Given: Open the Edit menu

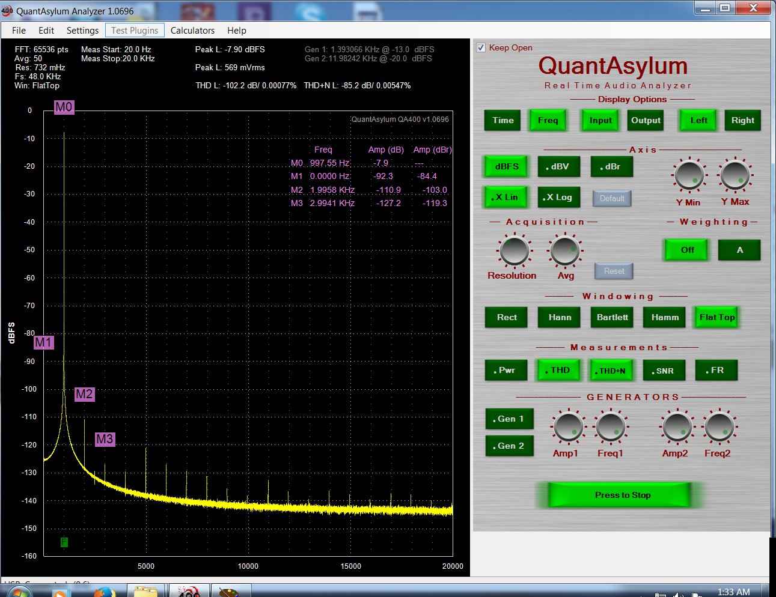Looking at the screenshot, I should (x=46, y=31).
